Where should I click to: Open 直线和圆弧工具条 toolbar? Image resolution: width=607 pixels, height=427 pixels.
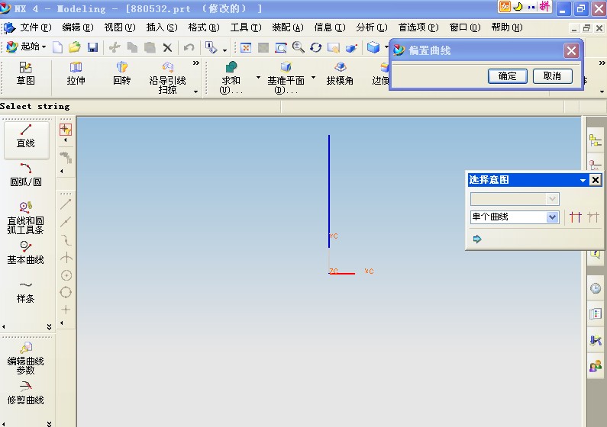tap(25, 218)
